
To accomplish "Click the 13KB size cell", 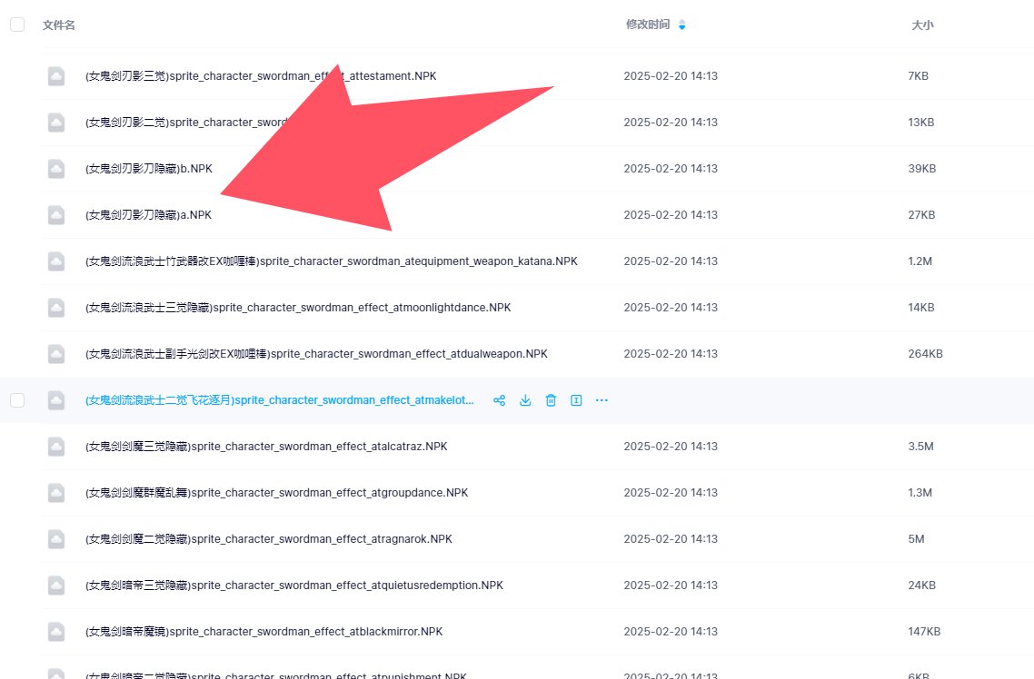I will [x=920, y=123].
